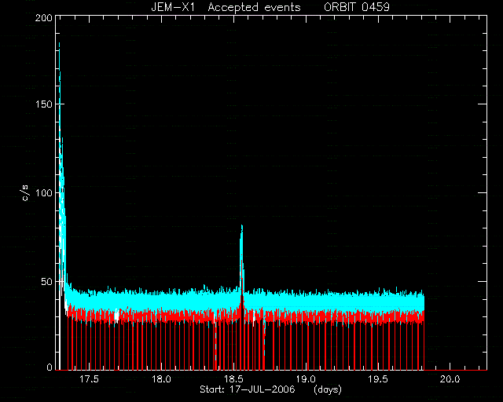Click the 19.0 label on the x-axis
Screen dimensions: 503x402
coord(306,379)
